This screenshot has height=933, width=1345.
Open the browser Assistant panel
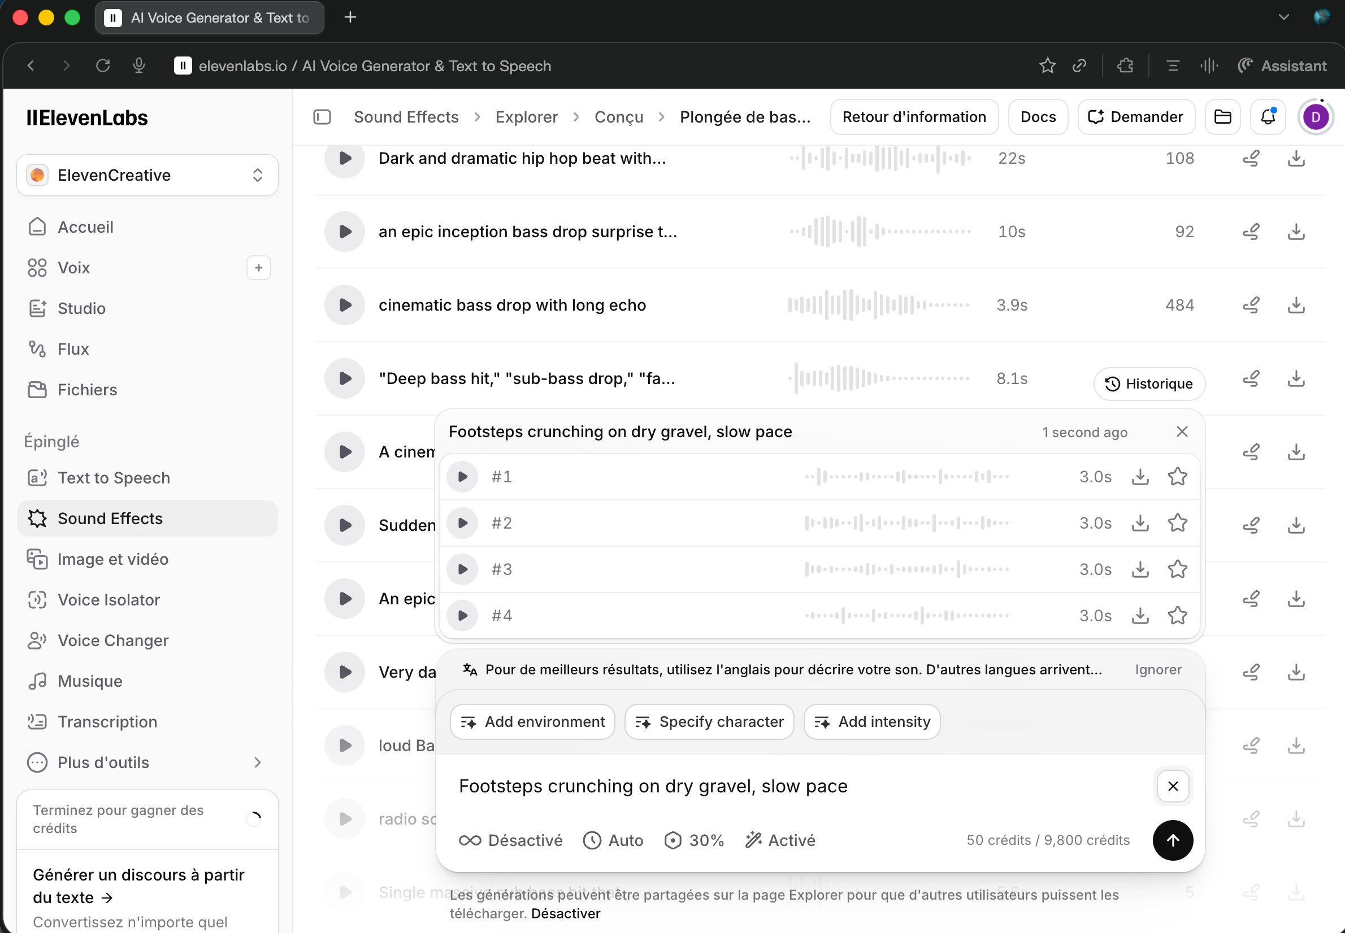click(1282, 66)
